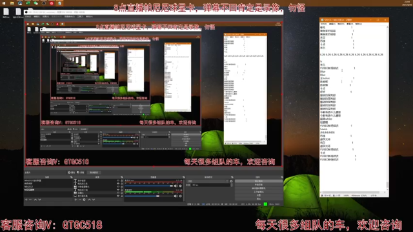Image resolution: width=413 pixels, height=232 pixels.
Task: Click the '6.26 6.26' line in Notepad
Action: point(352,54)
